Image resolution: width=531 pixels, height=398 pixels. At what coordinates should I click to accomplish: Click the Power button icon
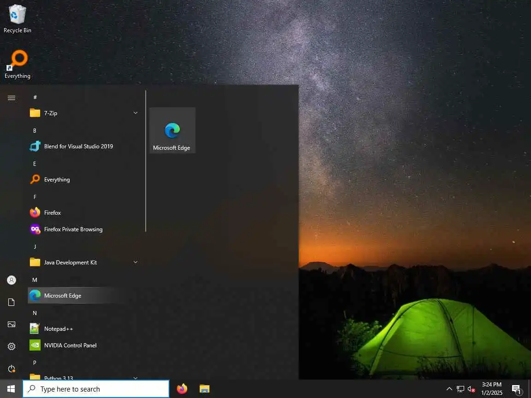pos(12,369)
